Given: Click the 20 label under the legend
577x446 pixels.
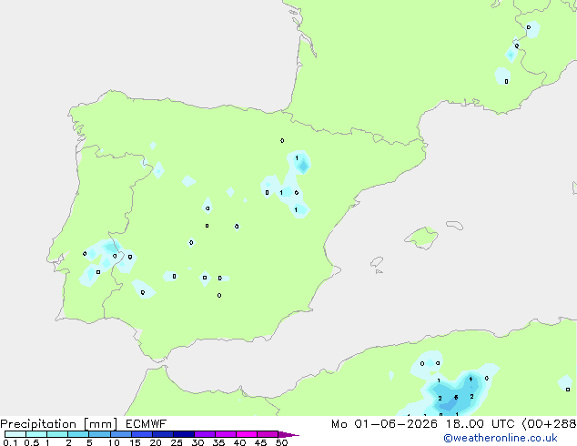Looking at the screenshot, I should 156,442.
